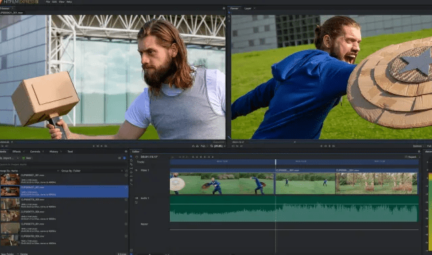Toggle the checkbox under Audio 1 speaker
Screen dimensions: 432x255
(x=136, y=202)
